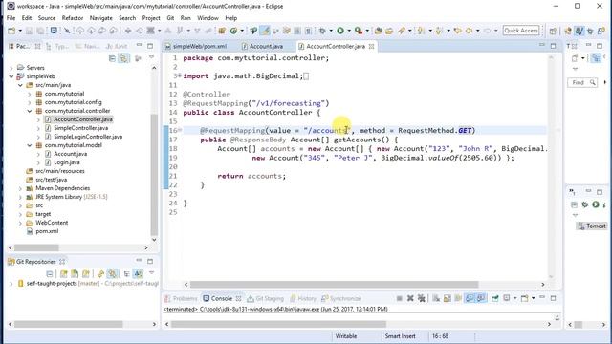Click in the Quick Access field
612x344 pixels.
tap(521, 31)
